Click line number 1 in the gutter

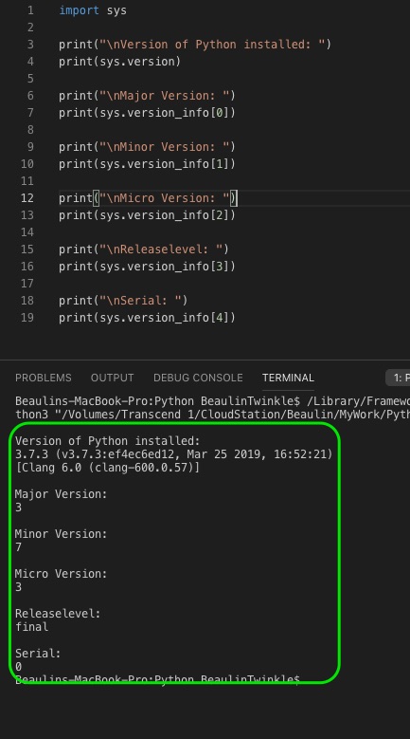(30, 10)
